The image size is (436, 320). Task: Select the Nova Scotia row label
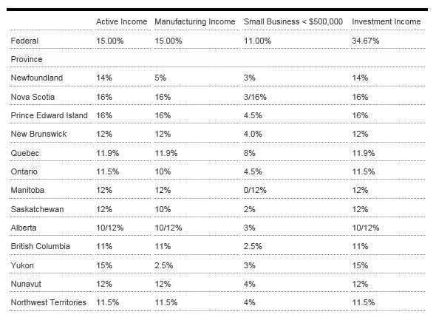tap(33, 97)
